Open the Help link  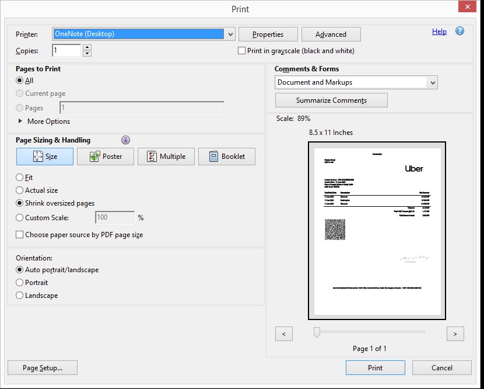pyautogui.click(x=439, y=32)
